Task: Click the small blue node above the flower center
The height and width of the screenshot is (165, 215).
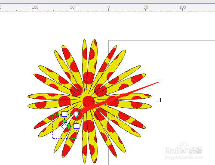Action: pyautogui.click(x=86, y=89)
